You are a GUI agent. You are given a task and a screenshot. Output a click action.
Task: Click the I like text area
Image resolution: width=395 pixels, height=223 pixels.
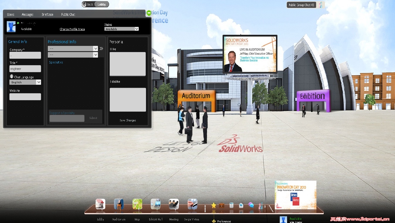tap(128, 64)
